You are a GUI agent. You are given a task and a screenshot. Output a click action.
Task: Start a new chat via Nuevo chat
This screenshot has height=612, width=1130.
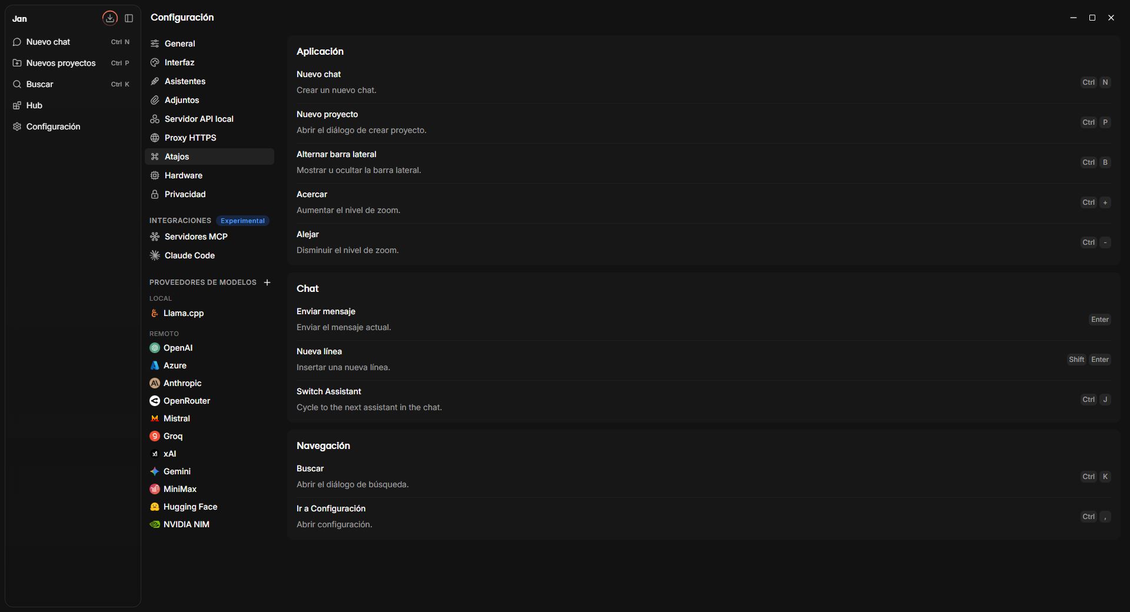(x=72, y=42)
